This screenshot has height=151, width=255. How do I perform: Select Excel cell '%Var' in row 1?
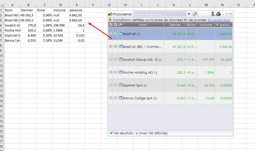click(44, 10)
